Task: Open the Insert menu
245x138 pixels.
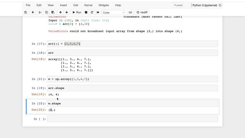Action: coord(64,5)
